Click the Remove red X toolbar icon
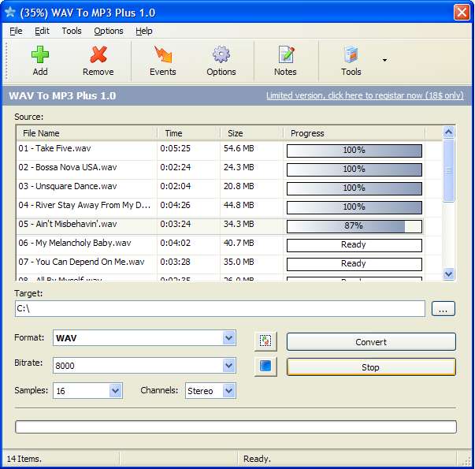This screenshot has height=469, width=475. 98,54
